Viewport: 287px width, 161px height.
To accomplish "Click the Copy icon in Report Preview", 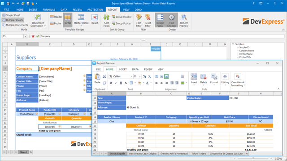I will pyautogui.click(x=104, y=83).
